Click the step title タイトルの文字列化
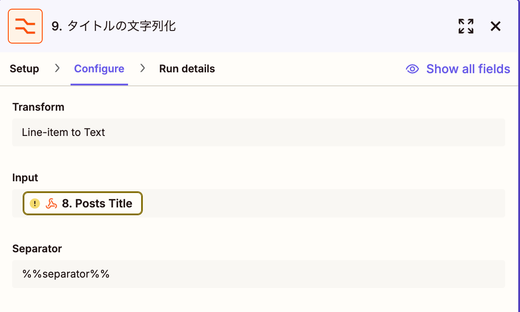The width and height of the screenshot is (520, 312). 122,26
